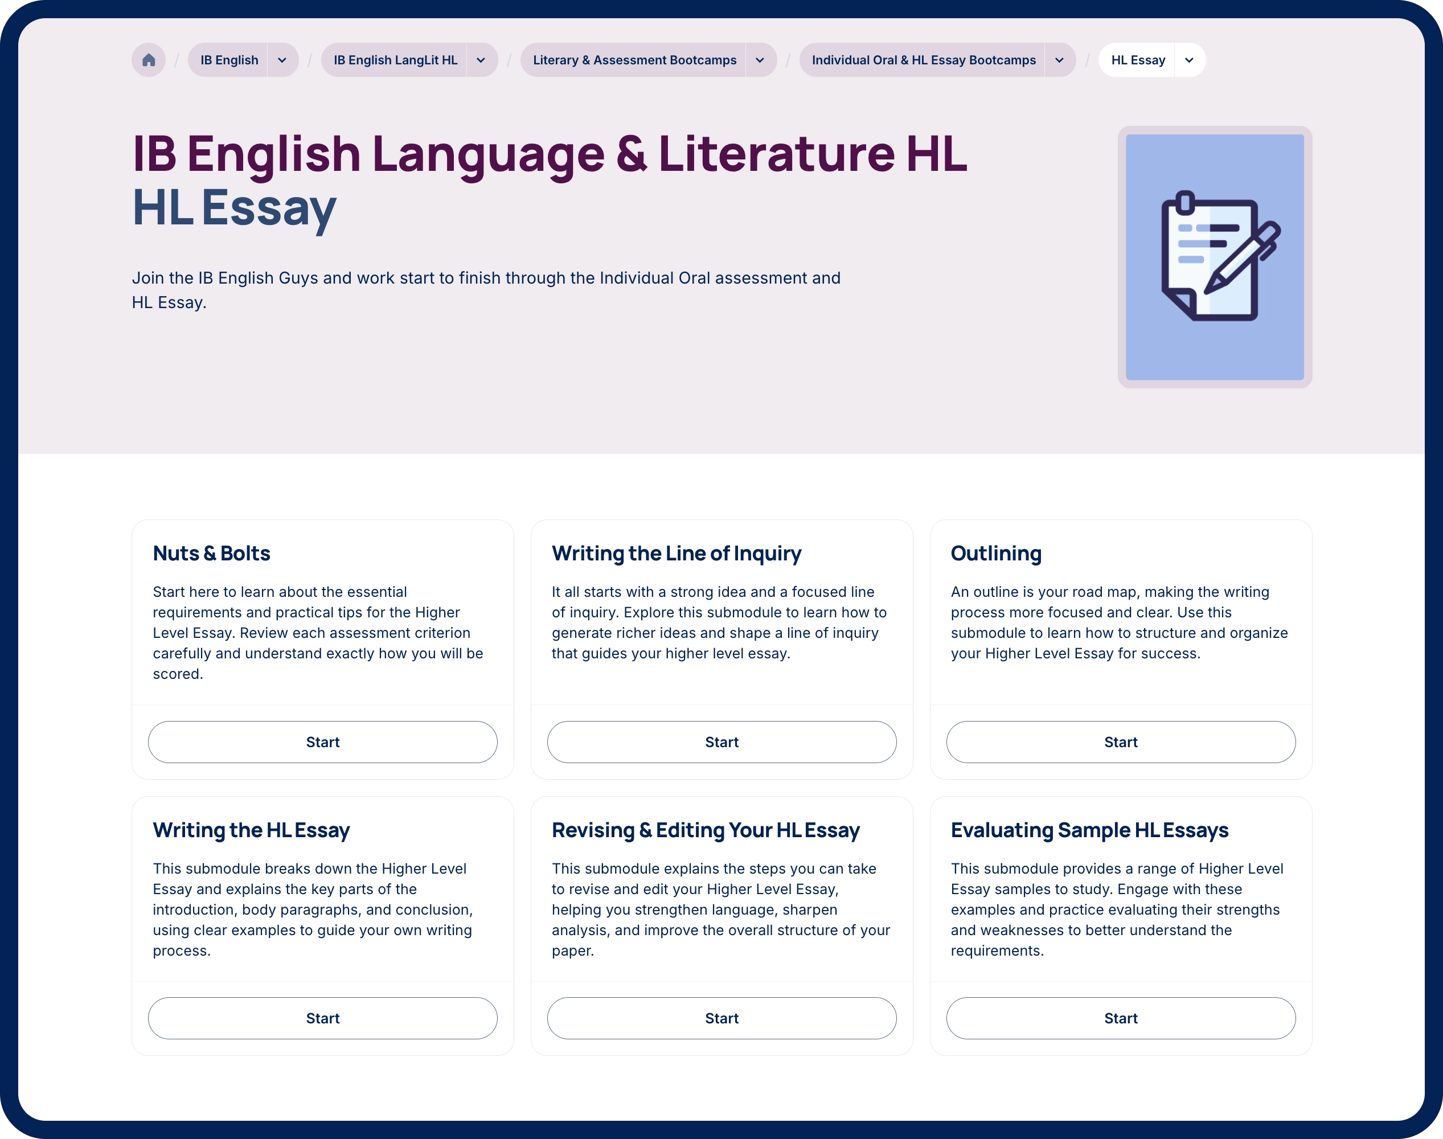Click Revising & Editing Your HL Essay title
Image resolution: width=1443 pixels, height=1139 pixels.
706,830
